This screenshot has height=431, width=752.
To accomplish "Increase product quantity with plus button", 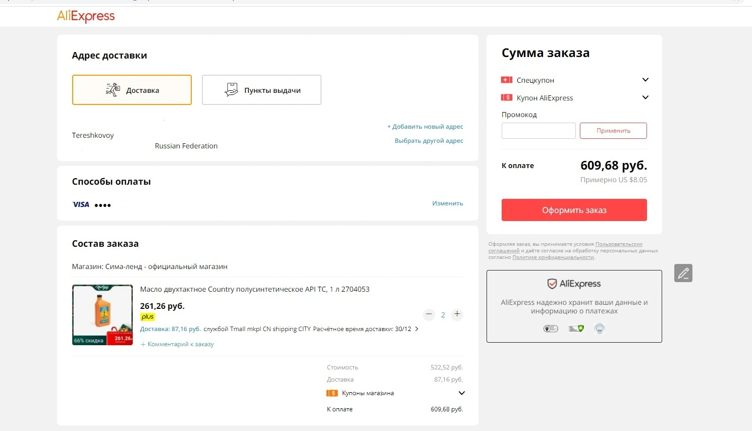I will click(457, 314).
